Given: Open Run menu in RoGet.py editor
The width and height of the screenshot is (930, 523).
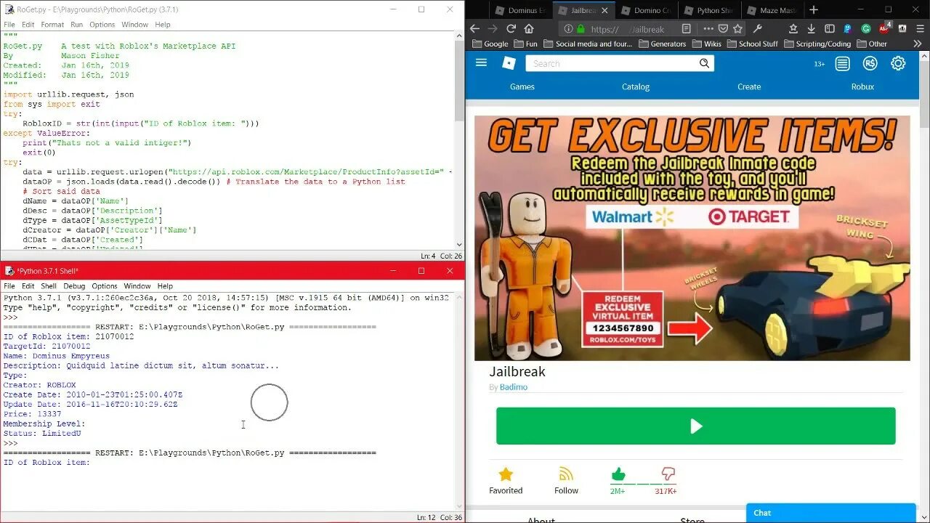Looking at the screenshot, I should pos(76,24).
